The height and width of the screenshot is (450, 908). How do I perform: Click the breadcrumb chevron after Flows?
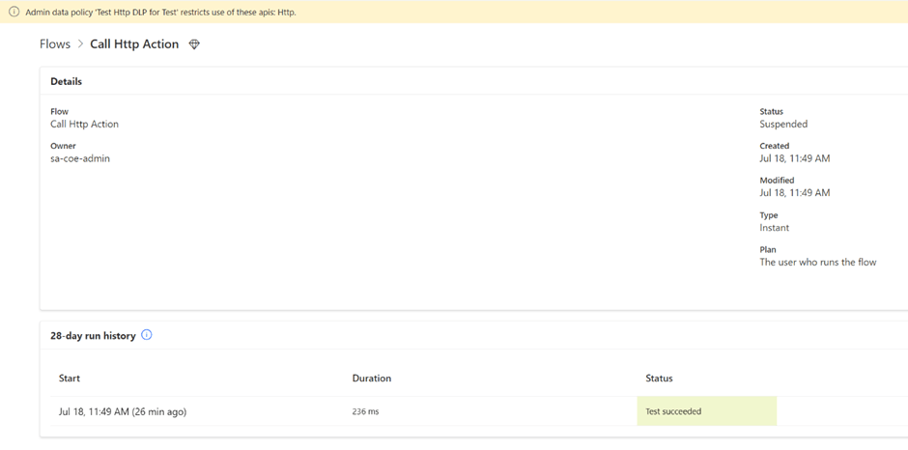coord(80,44)
